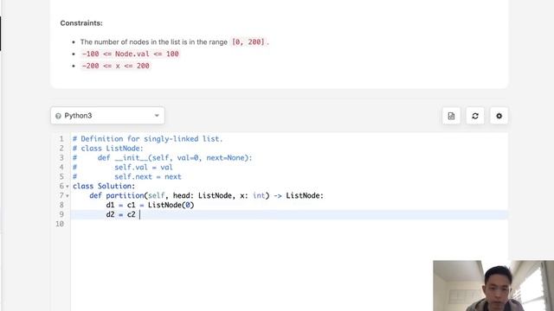Click the '-100 <= Node.val <= 100' constraint
Image resolution: width=554 pixels, height=311 pixels.
point(131,54)
